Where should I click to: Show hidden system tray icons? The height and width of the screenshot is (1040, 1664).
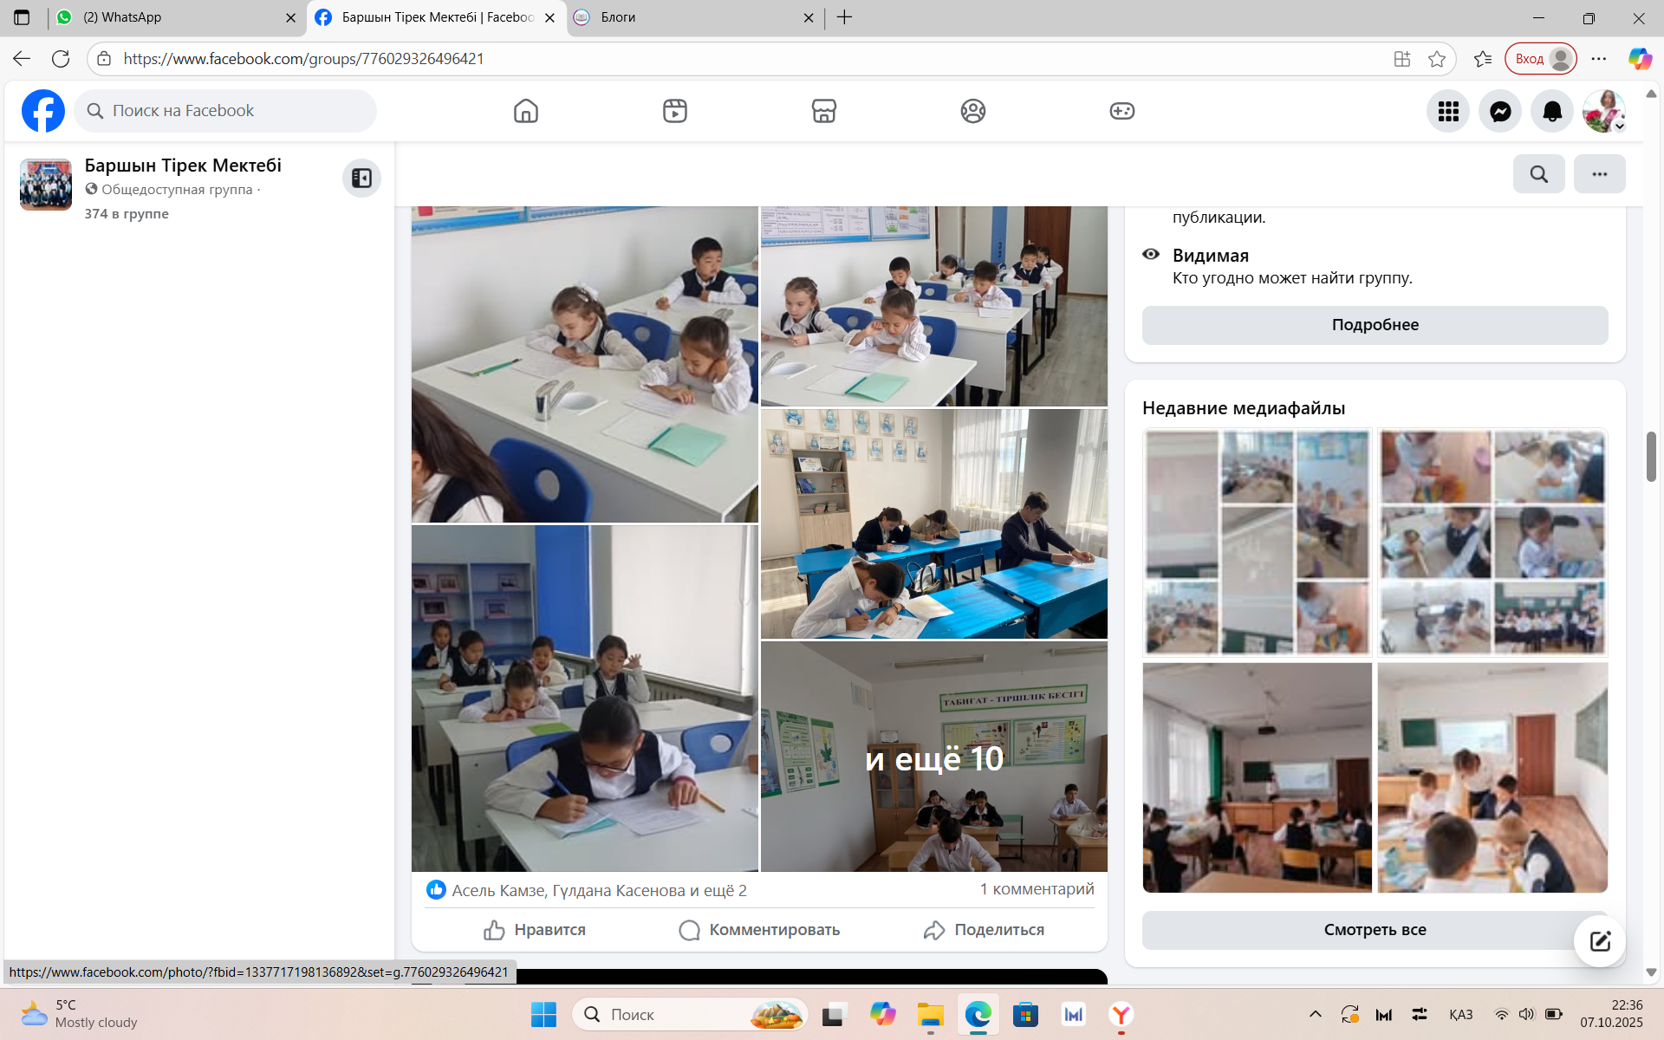click(1315, 1014)
